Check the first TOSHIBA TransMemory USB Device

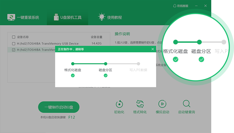(x=14, y=43)
